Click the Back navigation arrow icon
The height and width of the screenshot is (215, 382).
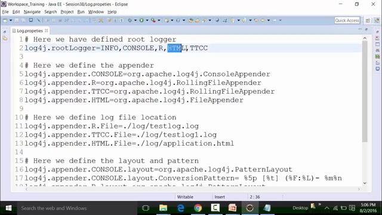263,20
